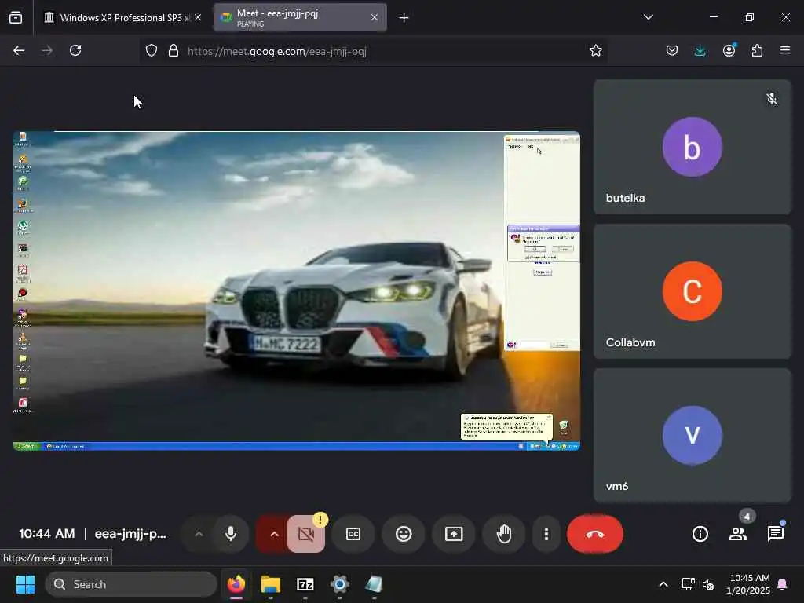The image size is (804, 603).
Task: Open the extensions puzzle icon
Action: (x=757, y=50)
